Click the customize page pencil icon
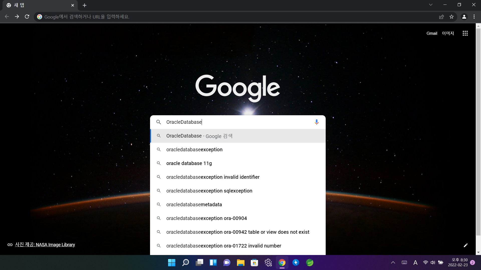 pos(465,245)
